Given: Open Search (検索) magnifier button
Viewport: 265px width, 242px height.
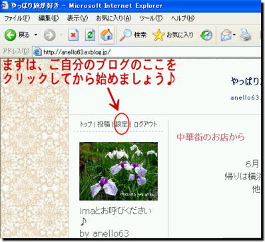Looking at the screenshot, I should [133, 35].
